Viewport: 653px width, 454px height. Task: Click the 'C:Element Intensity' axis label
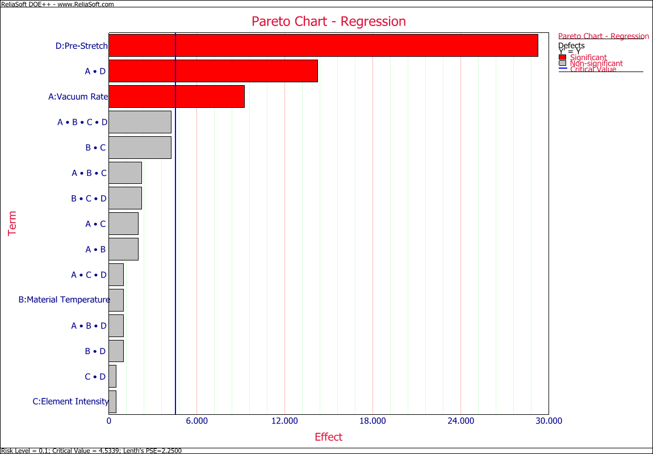click(x=71, y=402)
